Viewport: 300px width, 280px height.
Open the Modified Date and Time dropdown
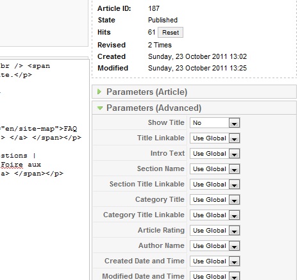point(215,276)
